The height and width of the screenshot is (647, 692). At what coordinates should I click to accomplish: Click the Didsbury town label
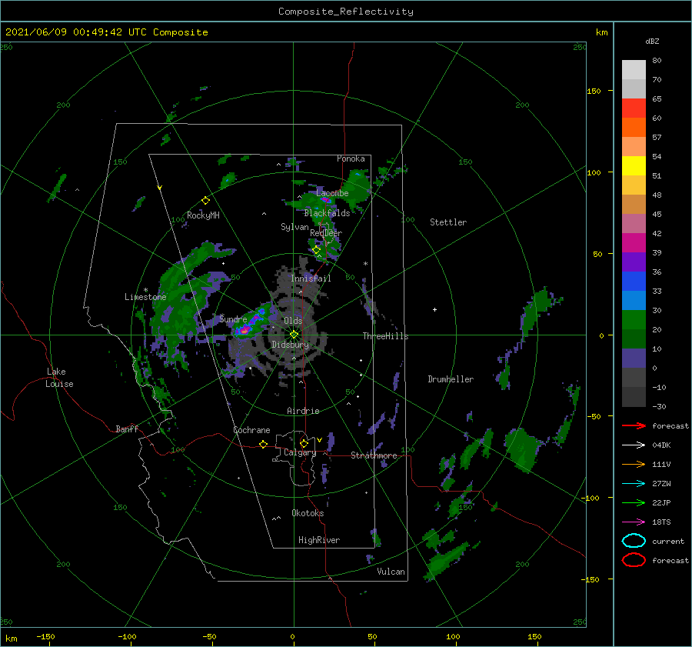pyautogui.click(x=291, y=345)
